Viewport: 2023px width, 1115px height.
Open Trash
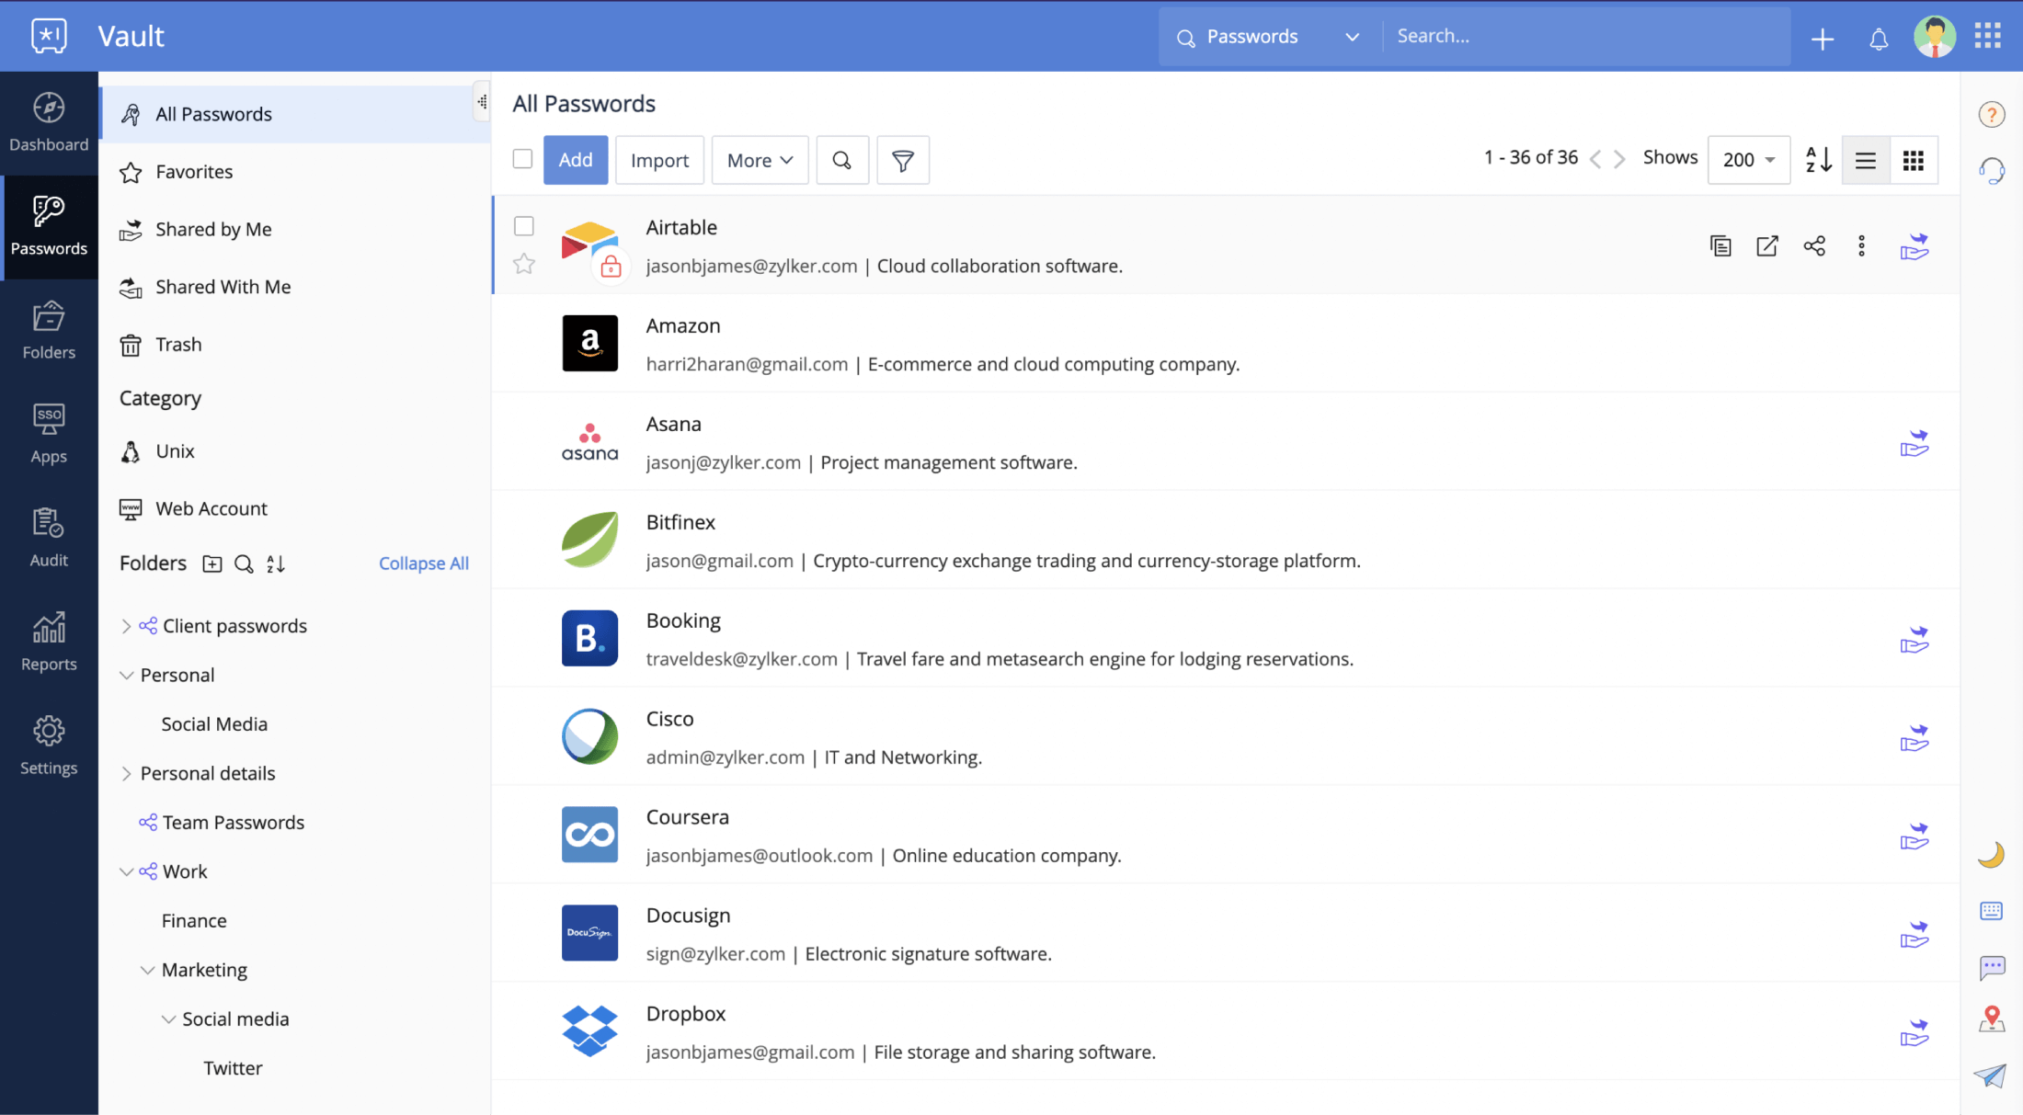(294, 344)
